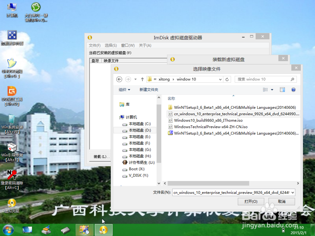Select WindowsTechnicalPreview-x64-ZH-CN.iso file
The image size is (315, 236).
coord(208,126)
